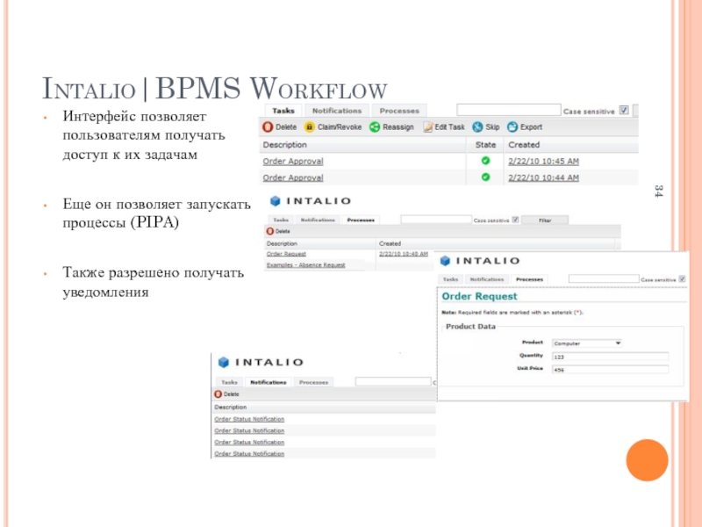Open the Order Approval link created 10:44 AM

point(293,177)
